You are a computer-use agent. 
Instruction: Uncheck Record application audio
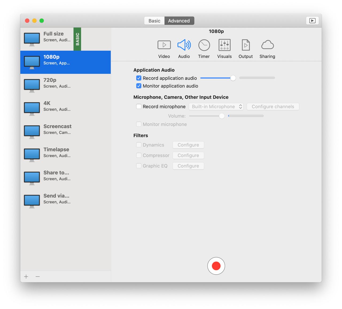tap(139, 78)
